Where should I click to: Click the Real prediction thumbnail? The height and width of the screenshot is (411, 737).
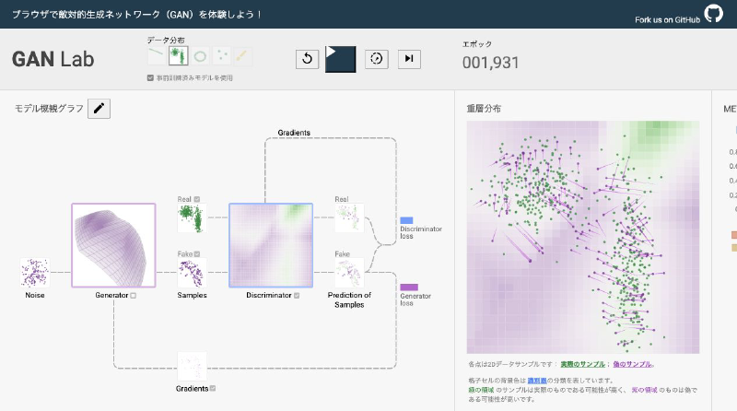pyautogui.click(x=349, y=217)
